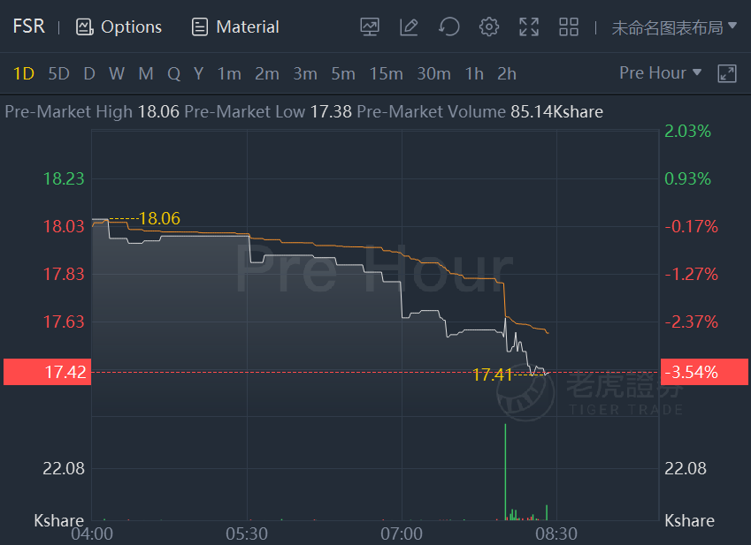Screen dimensions: 751x545
Task: Open the multi-chart grid layout icon
Action: pyautogui.click(x=569, y=26)
